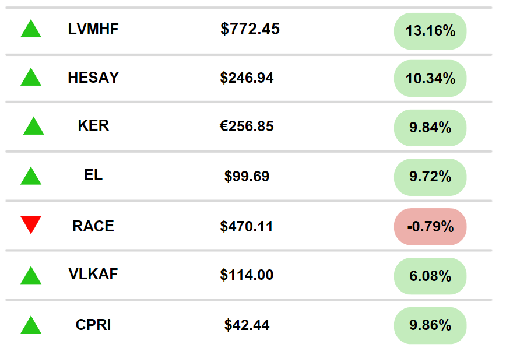
Task: Click the CPRI ticker name
Action: point(93,325)
